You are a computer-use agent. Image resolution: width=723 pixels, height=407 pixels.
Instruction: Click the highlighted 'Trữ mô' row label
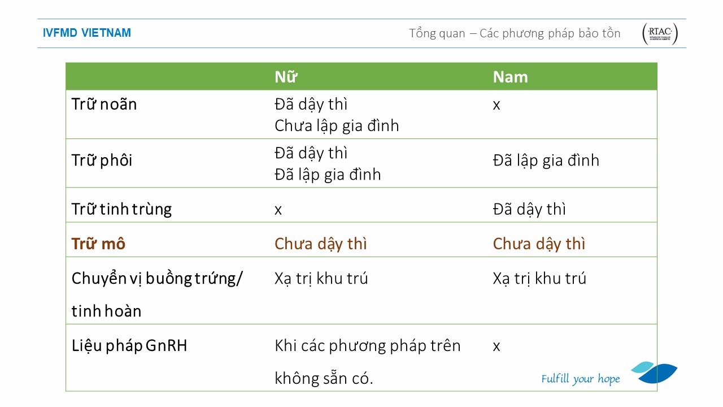pyautogui.click(x=98, y=244)
